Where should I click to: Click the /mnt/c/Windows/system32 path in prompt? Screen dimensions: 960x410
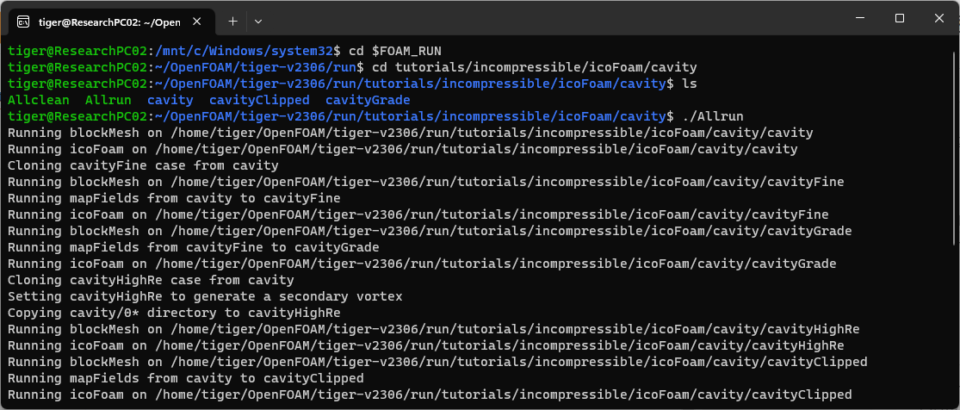tap(245, 50)
